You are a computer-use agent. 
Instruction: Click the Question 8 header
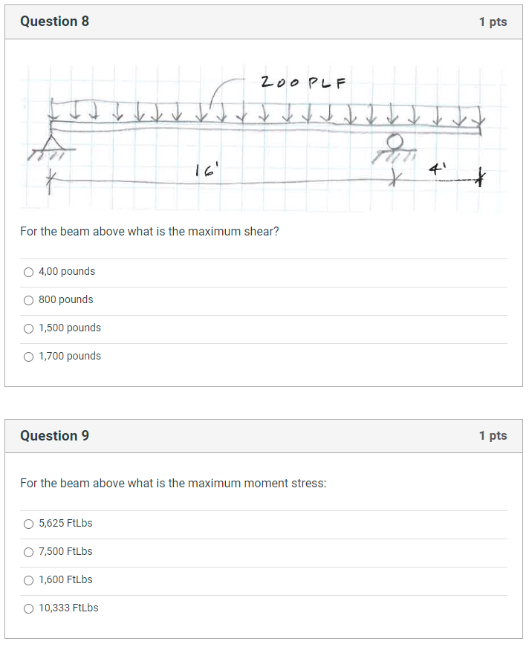pos(54,22)
